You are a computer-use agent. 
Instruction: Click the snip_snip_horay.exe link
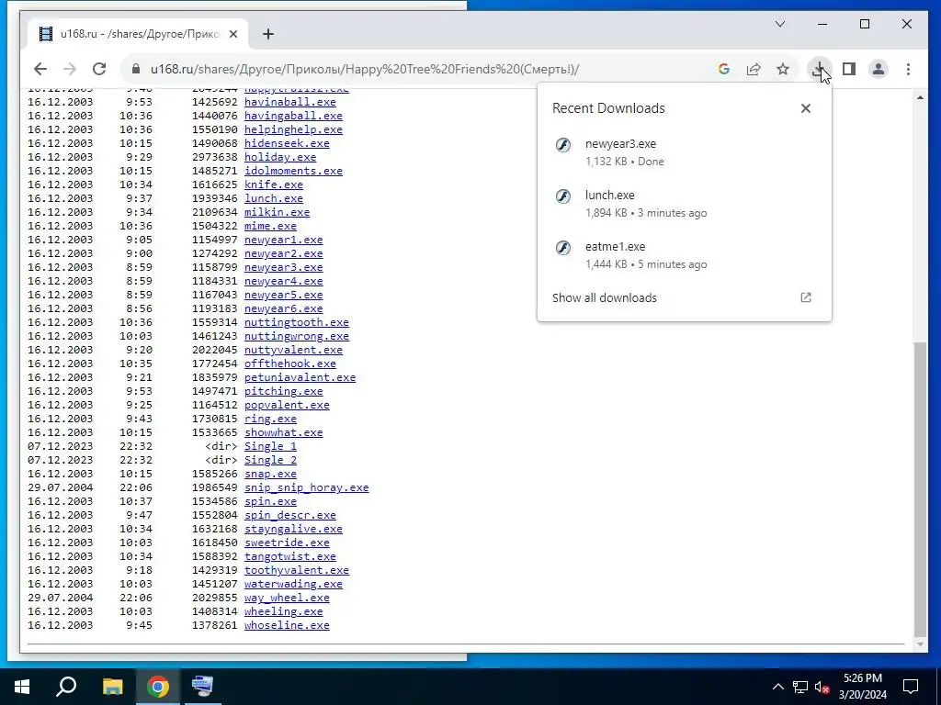point(306,488)
